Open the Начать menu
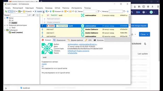Screen dimensions: 163x91 [8, 8]
